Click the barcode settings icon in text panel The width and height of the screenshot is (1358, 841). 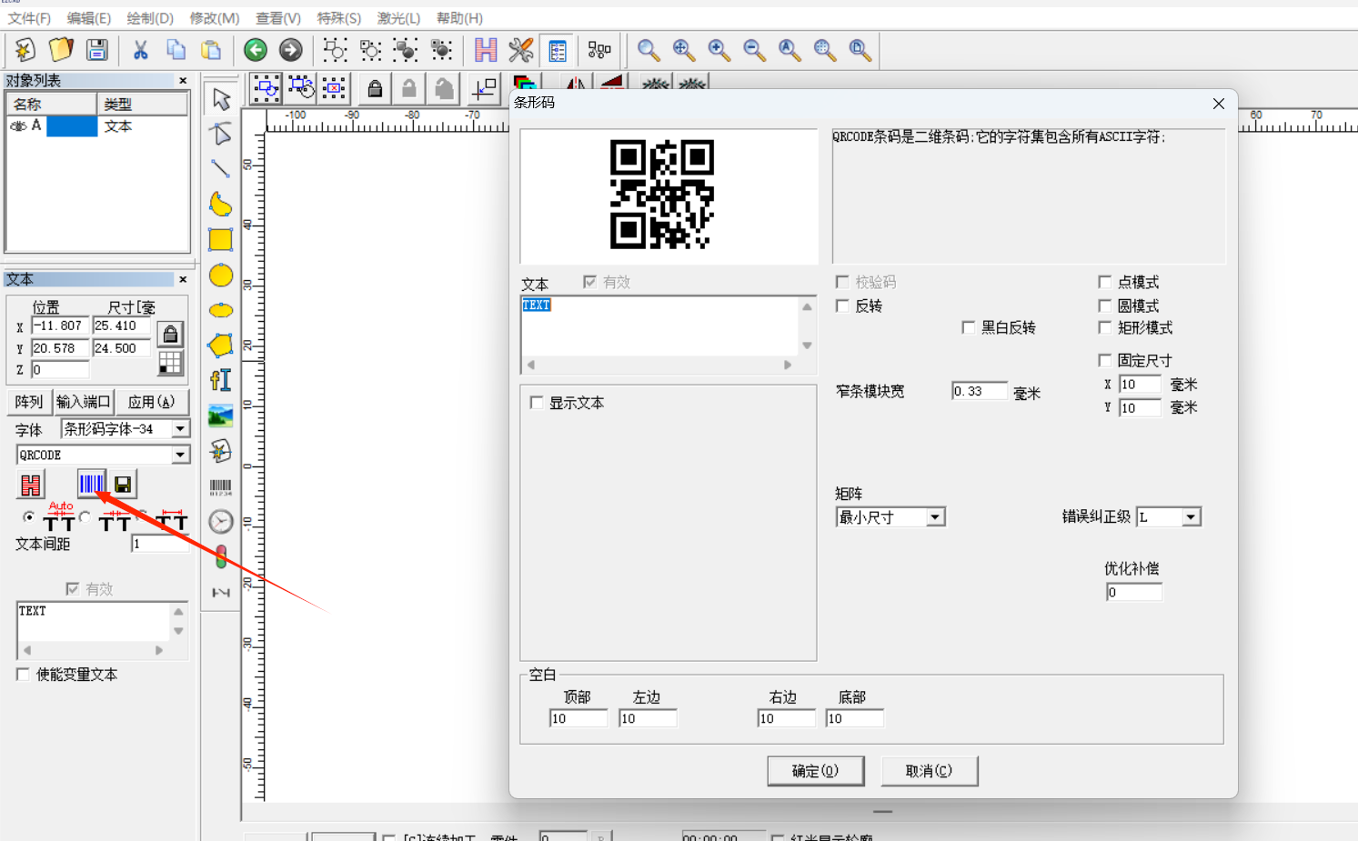click(91, 484)
